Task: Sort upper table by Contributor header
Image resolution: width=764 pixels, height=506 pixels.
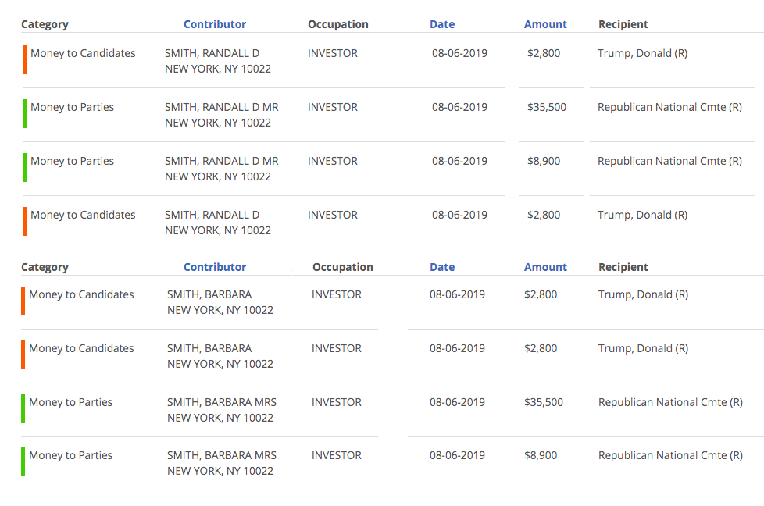Action: pos(215,24)
